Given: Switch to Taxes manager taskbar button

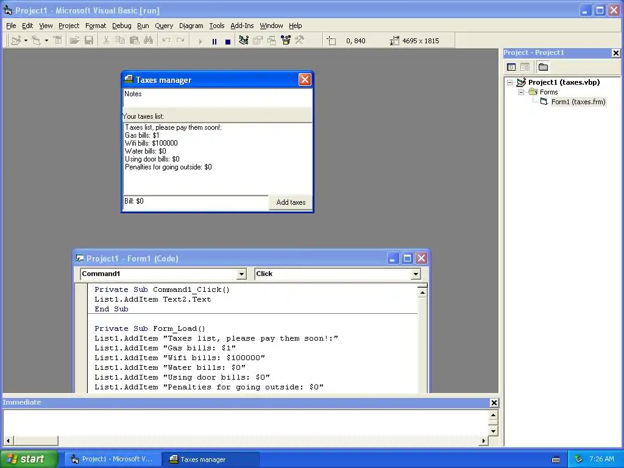Looking at the screenshot, I should click(211, 459).
